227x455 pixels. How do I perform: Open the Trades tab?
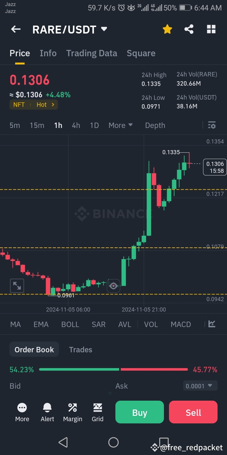(80, 349)
